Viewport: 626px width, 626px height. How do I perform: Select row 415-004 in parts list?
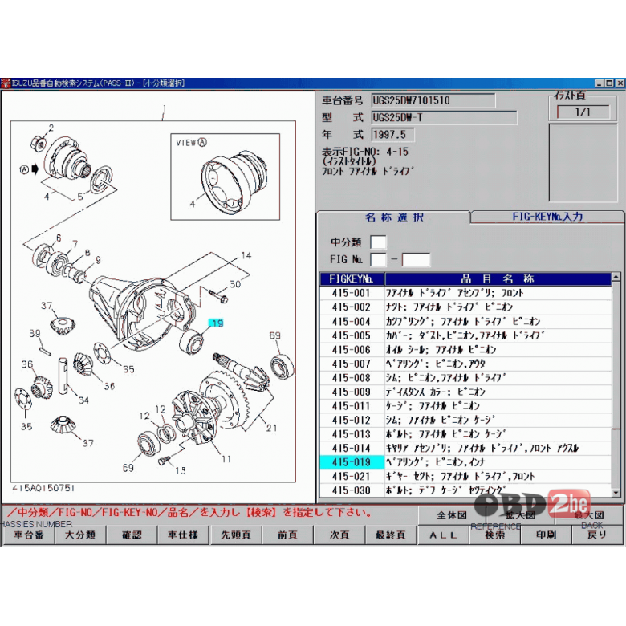(x=465, y=321)
